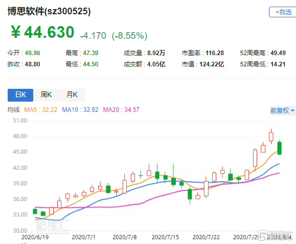Switch to the 月K monthly chart tab
Image resolution: width=296 pixels, height=244 pixels.
pyautogui.click(x=72, y=95)
